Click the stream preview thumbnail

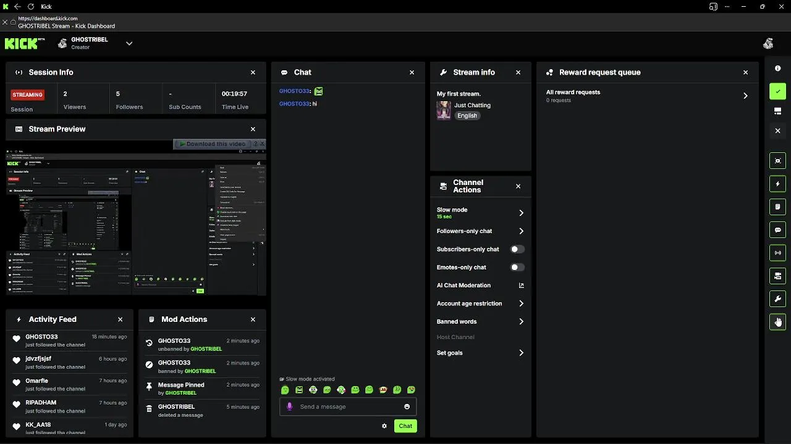tap(136, 221)
